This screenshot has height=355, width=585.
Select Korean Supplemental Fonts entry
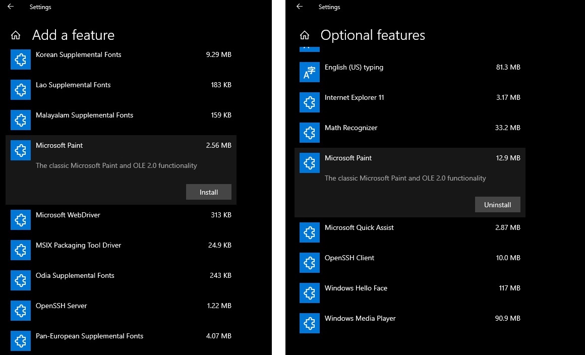coord(121,60)
